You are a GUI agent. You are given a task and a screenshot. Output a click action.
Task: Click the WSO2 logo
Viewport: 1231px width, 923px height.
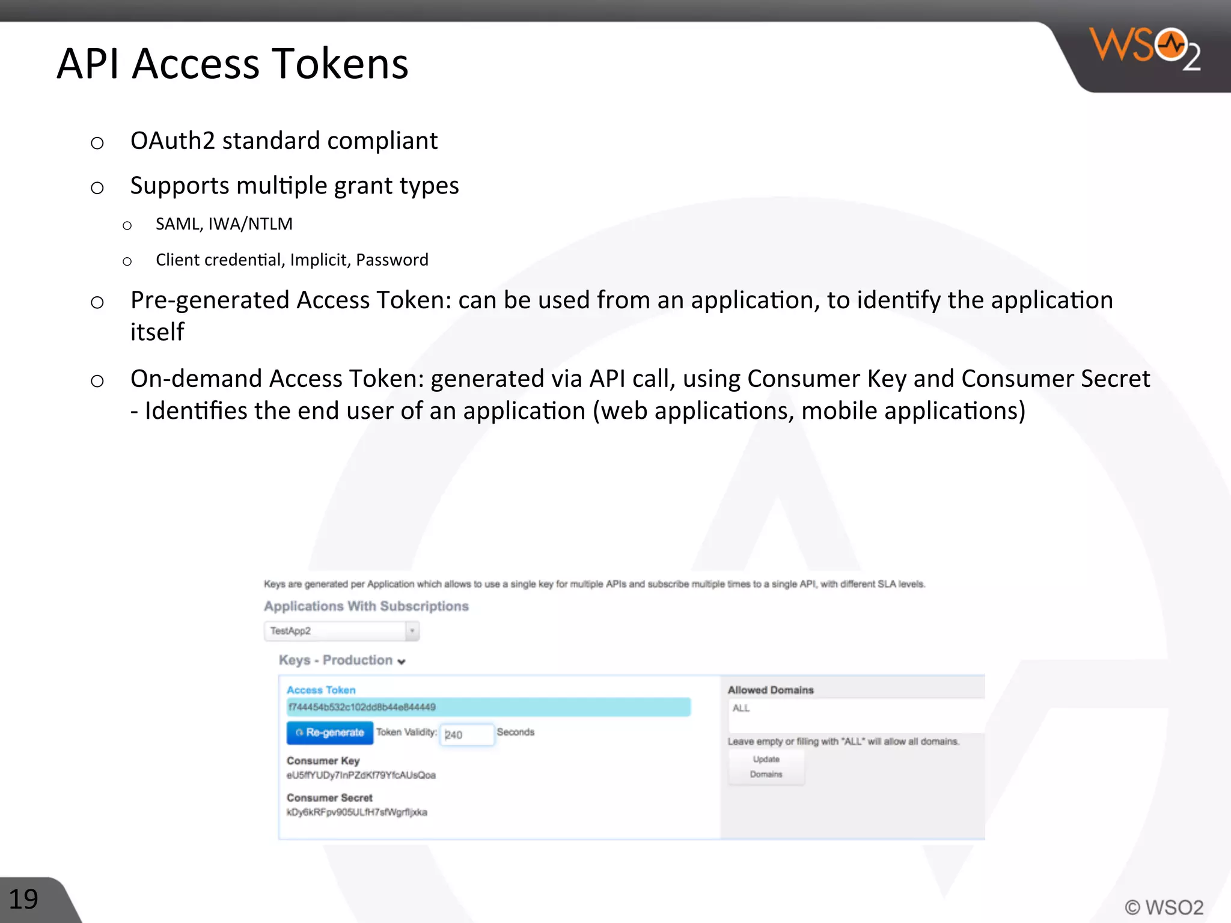[x=1145, y=50]
